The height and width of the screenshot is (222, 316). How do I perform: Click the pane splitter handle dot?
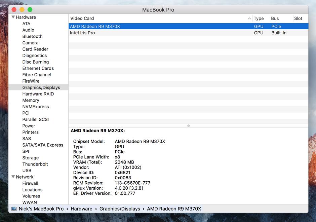[x=189, y=125]
